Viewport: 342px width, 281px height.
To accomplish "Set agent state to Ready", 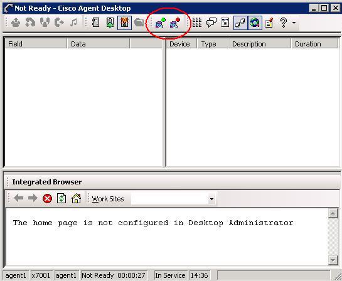I will click(110, 23).
